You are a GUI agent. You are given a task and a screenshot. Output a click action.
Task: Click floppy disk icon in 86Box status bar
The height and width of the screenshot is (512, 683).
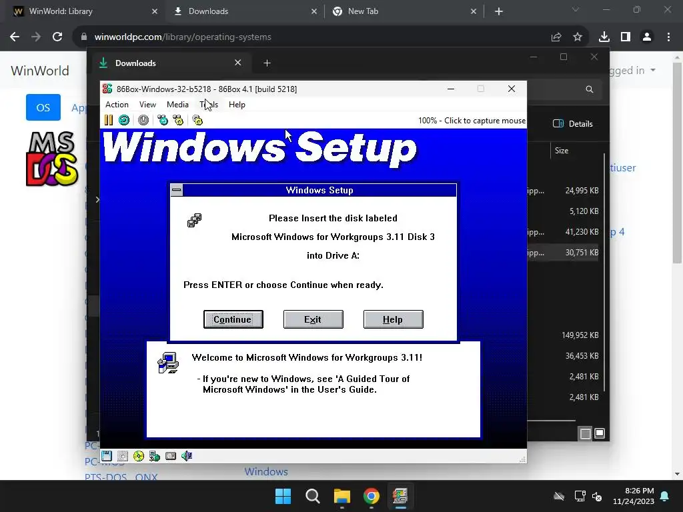click(x=107, y=456)
